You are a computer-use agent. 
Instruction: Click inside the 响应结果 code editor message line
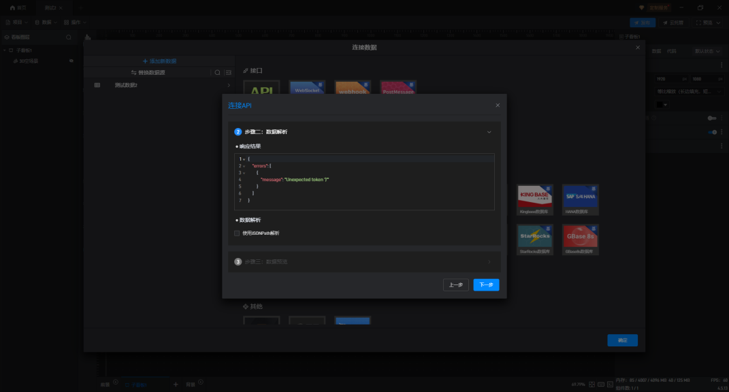pyautogui.click(x=294, y=180)
